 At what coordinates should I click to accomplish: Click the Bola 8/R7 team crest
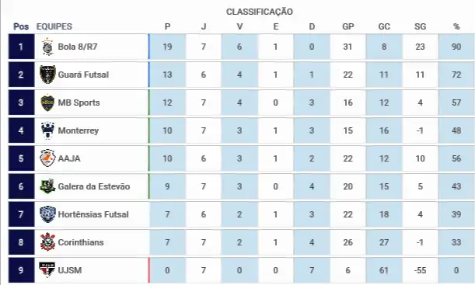[x=47, y=47]
